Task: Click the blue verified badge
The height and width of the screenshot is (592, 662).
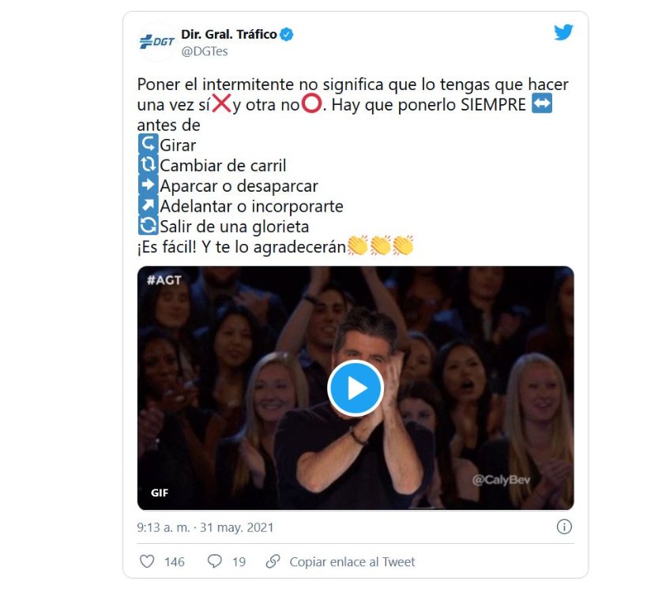Action: coord(287,34)
